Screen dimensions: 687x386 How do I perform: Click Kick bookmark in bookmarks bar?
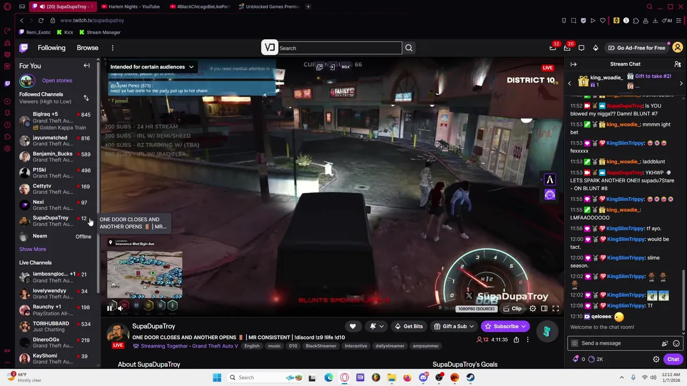(64, 32)
